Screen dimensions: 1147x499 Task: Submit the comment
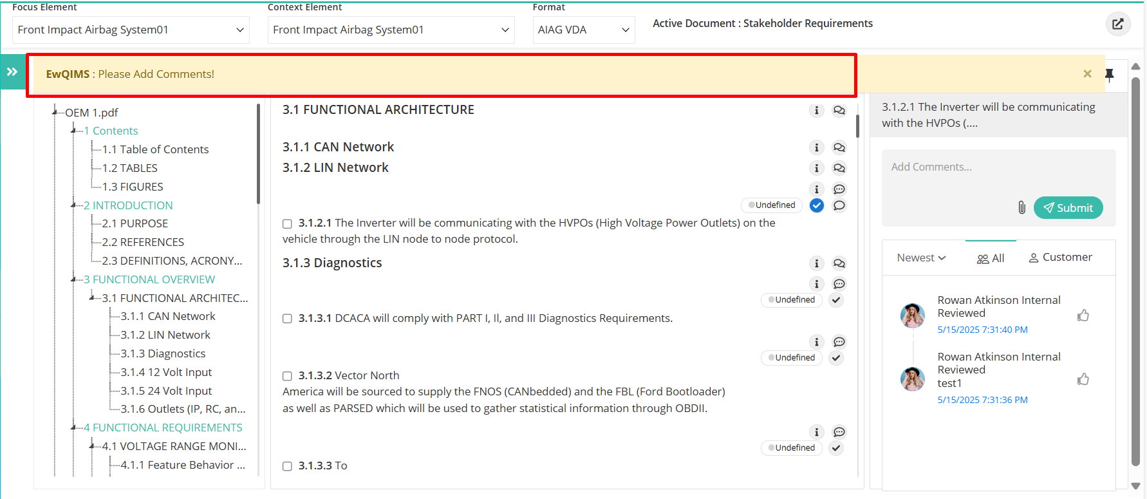pyautogui.click(x=1068, y=208)
